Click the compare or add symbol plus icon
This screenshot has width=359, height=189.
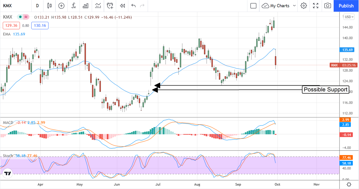[x=61, y=6]
